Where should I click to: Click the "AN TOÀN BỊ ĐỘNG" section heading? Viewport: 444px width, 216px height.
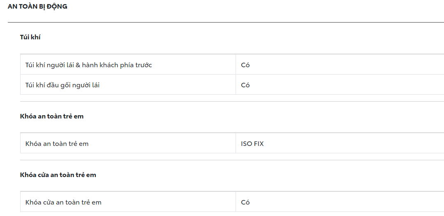tap(37, 7)
